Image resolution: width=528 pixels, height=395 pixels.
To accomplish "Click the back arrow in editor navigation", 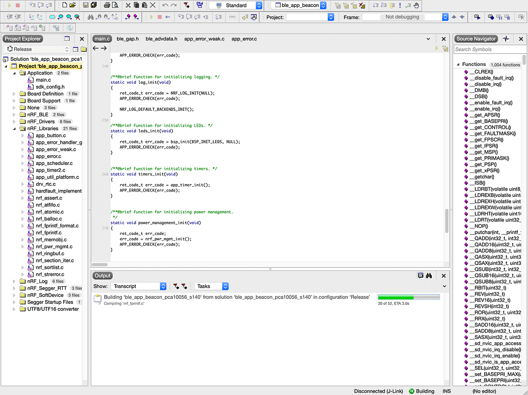I will [x=96, y=48].
